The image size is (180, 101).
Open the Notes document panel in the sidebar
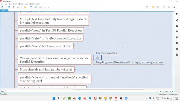177,43
